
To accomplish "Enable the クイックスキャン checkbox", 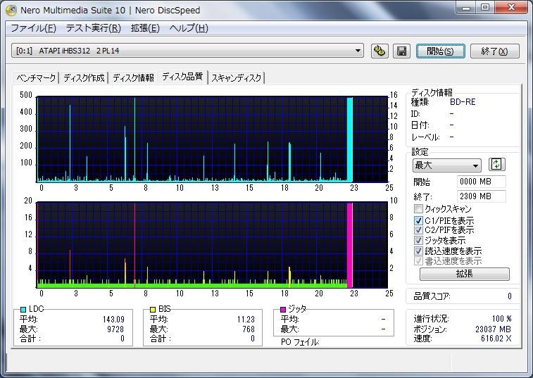I will [x=418, y=208].
